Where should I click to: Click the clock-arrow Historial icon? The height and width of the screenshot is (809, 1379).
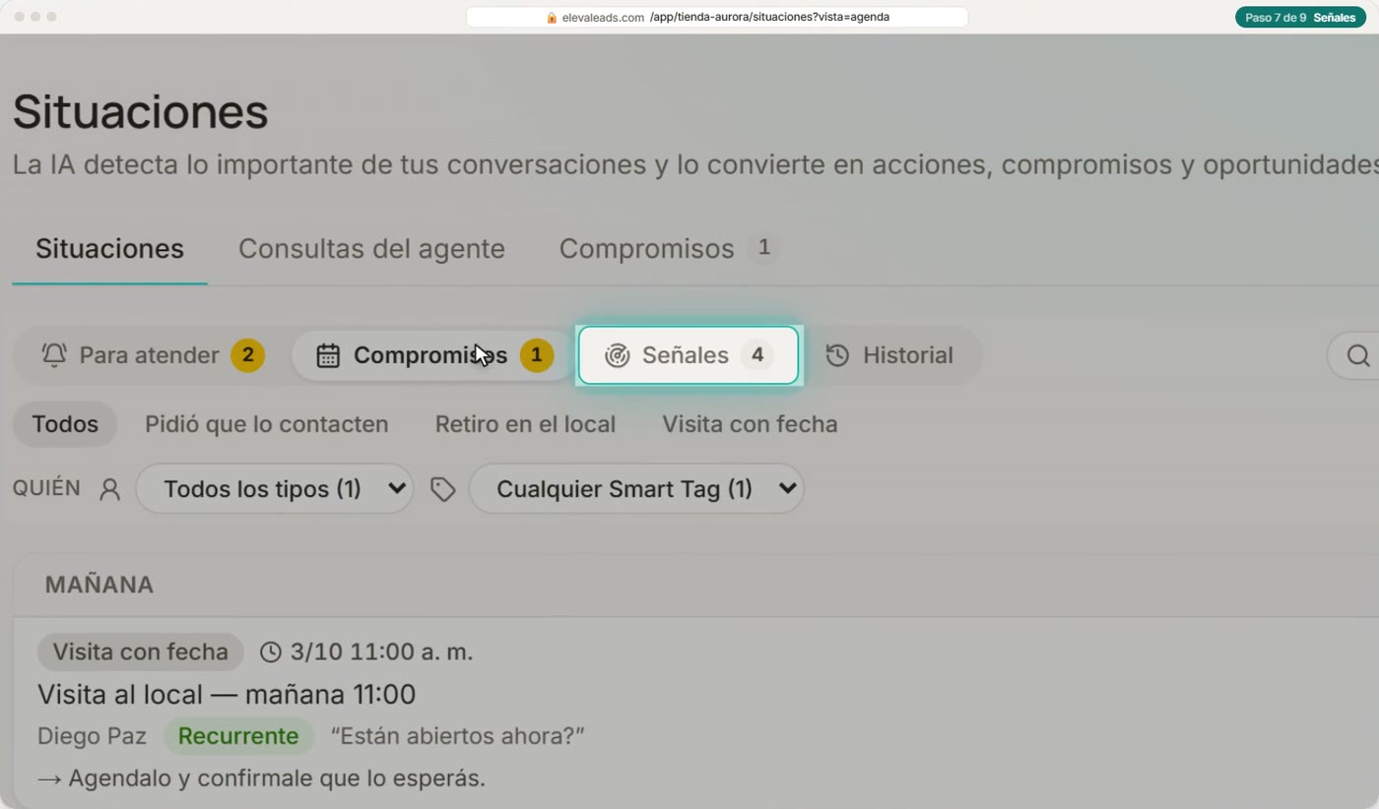coord(837,355)
